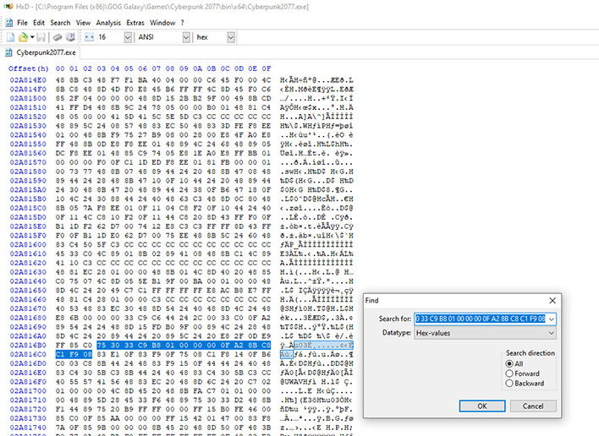Click the Open RAM chip icon

tap(58, 37)
